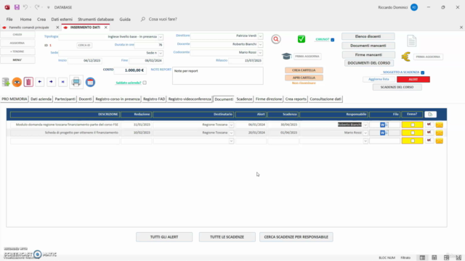Switch to Pannello comandi principale tab
The width and height of the screenshot is (465, 261).
29,28
